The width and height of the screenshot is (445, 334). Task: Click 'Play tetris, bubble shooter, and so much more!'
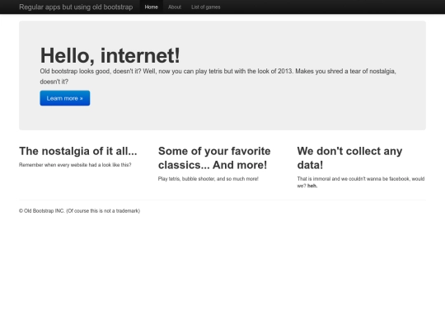[x=208, y=179]
